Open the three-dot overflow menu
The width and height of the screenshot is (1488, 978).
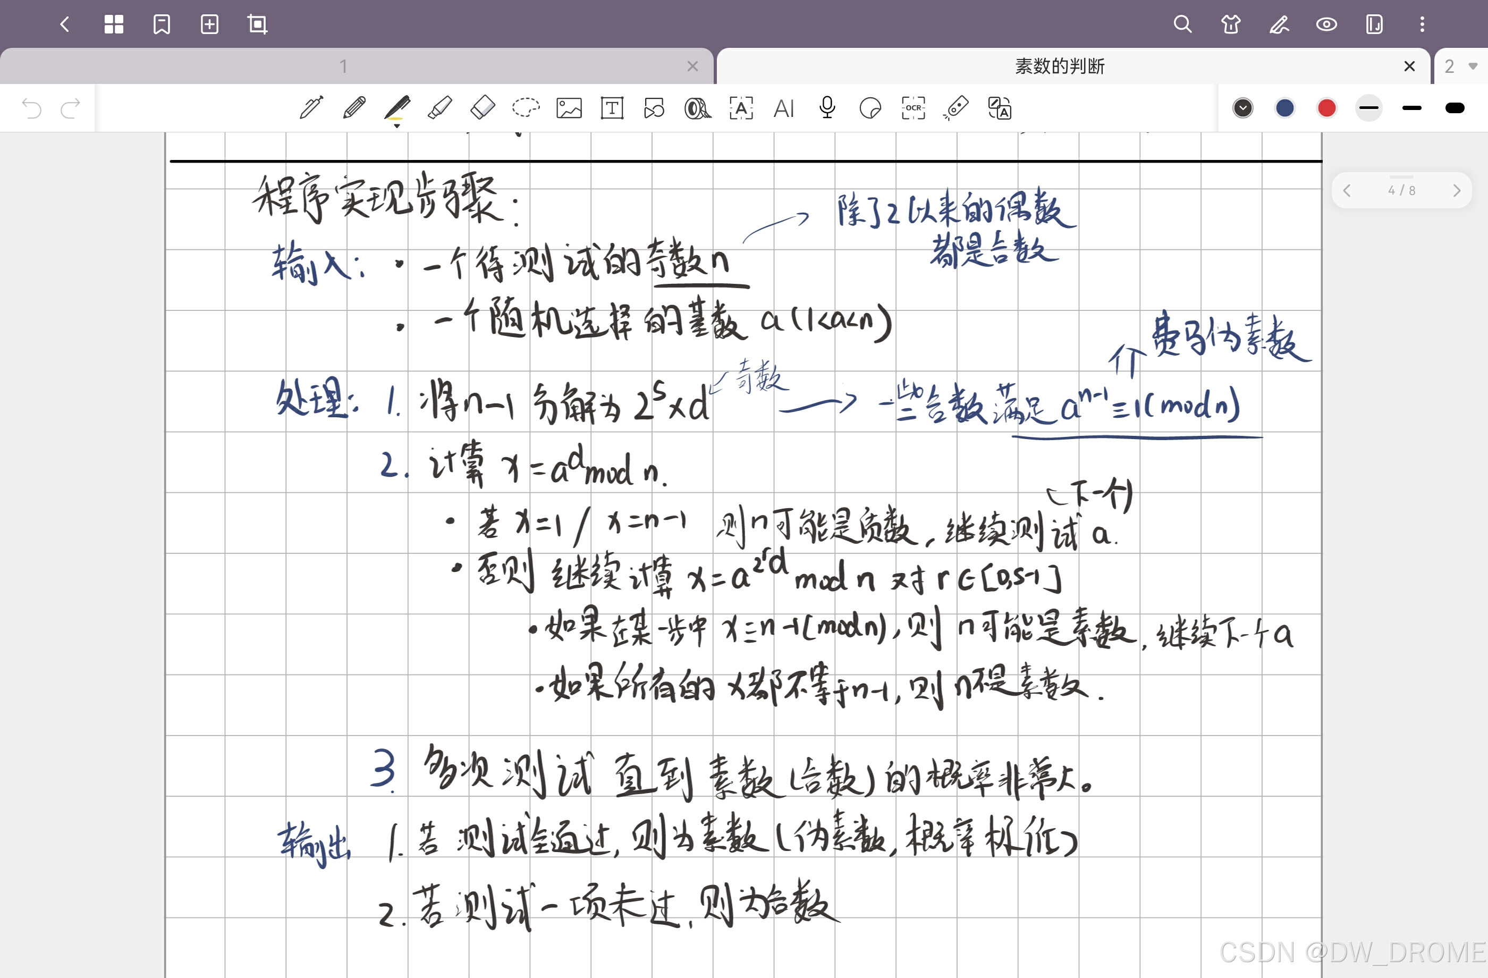pyautogui.click(x=1422, y=24)
